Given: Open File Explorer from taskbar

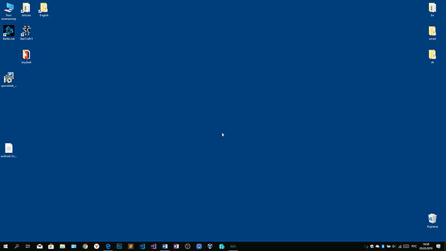Looking at the screenshot, I should pyautogui.click(x=62, y=246).
